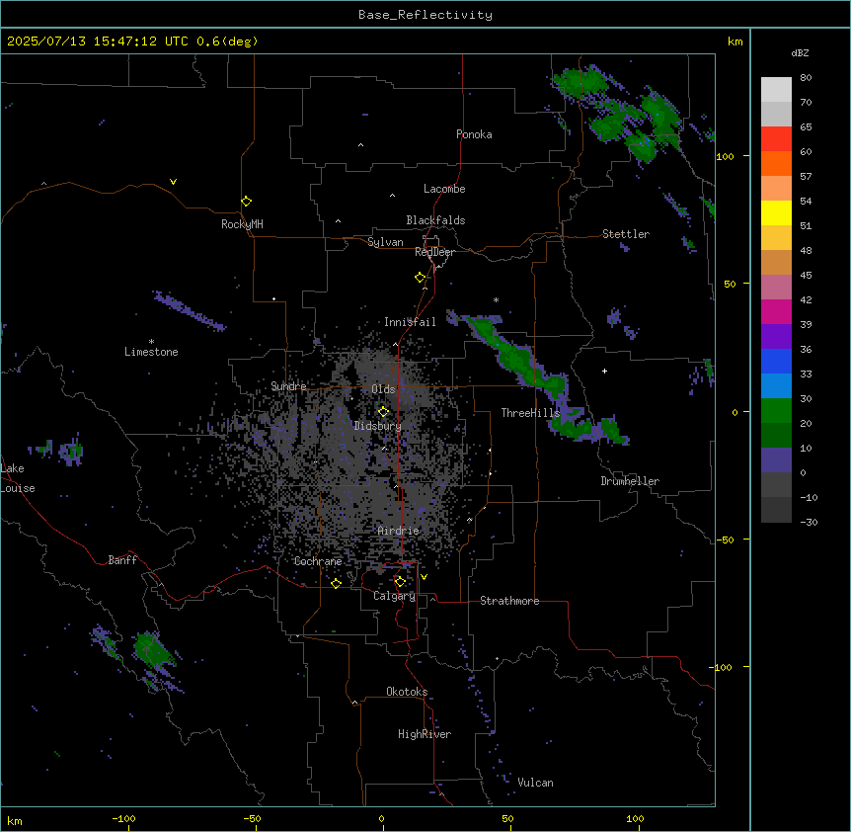Click the ThreeHills label
The width and height of the screenshot is (851, 832).
tap(530, 413)
